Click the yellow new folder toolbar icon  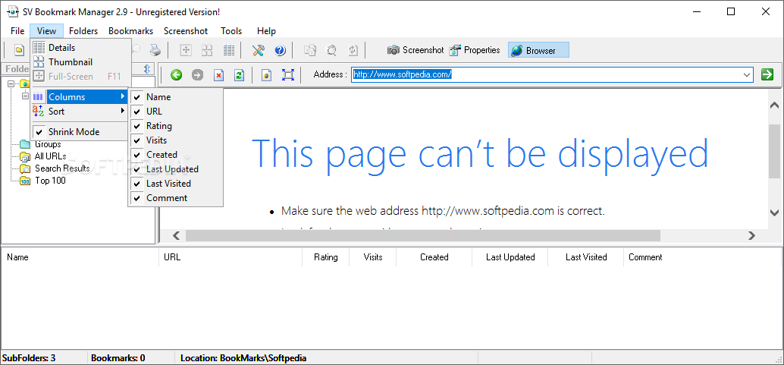pos(19,50)
